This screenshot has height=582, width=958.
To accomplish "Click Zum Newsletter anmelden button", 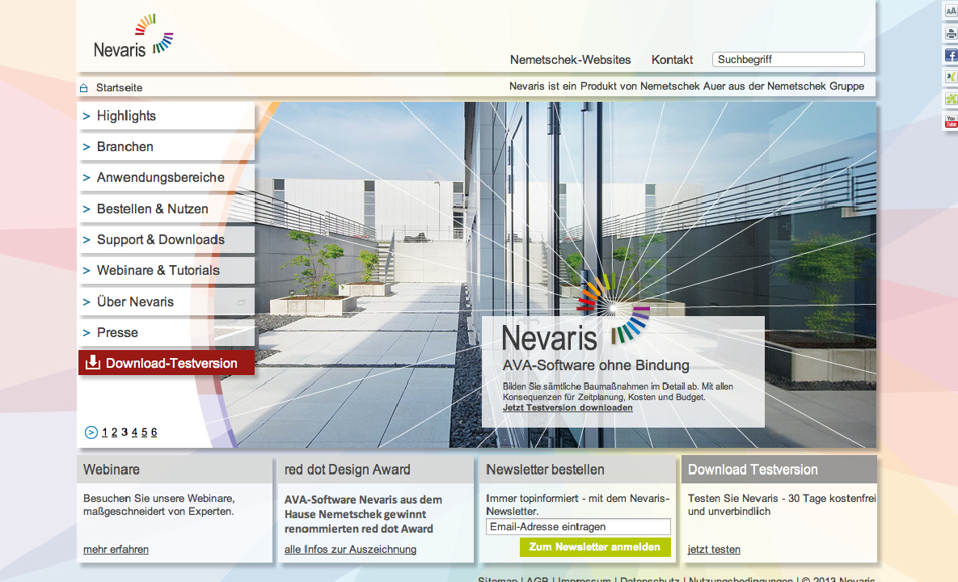I will coord(594,547).
